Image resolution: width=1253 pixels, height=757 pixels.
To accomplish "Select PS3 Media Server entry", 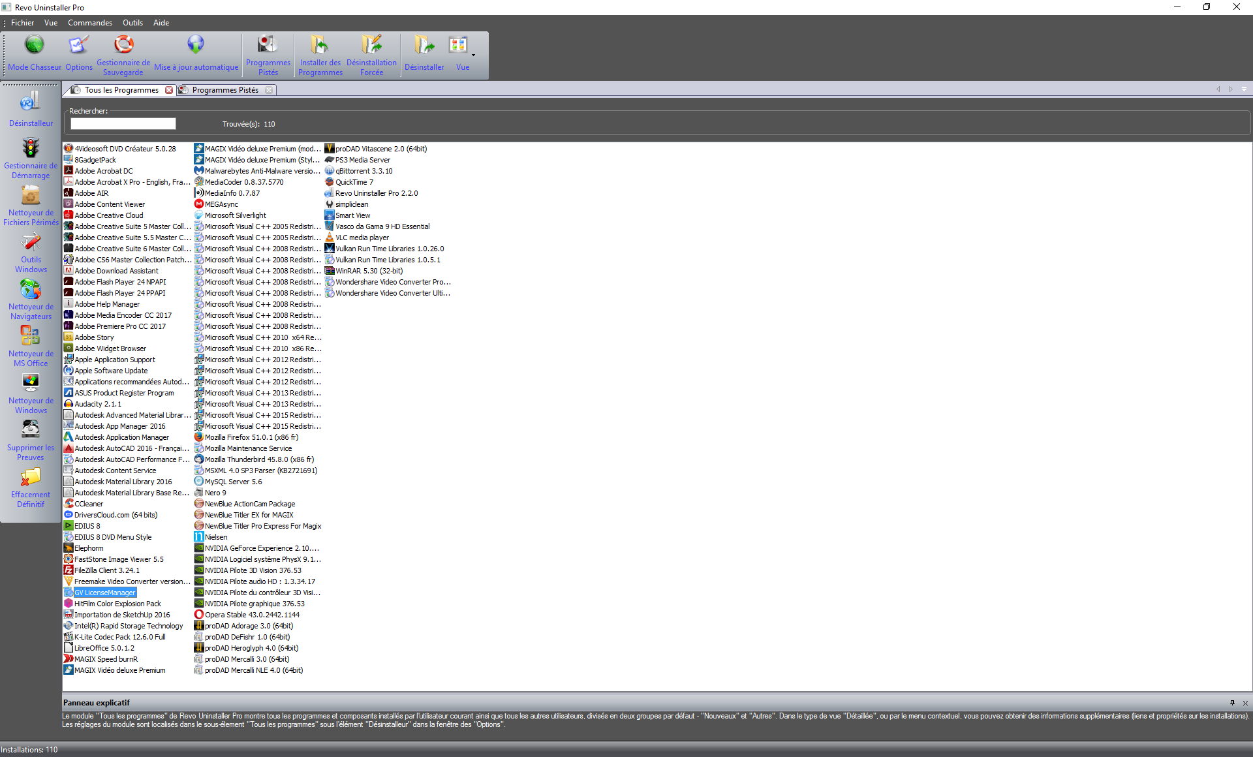I will click(x=358, y=160).
